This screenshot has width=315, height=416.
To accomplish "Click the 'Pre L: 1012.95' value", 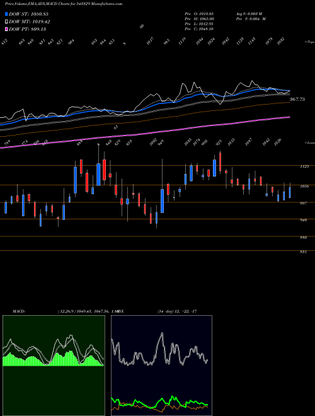I will click(x=199, y=24).
